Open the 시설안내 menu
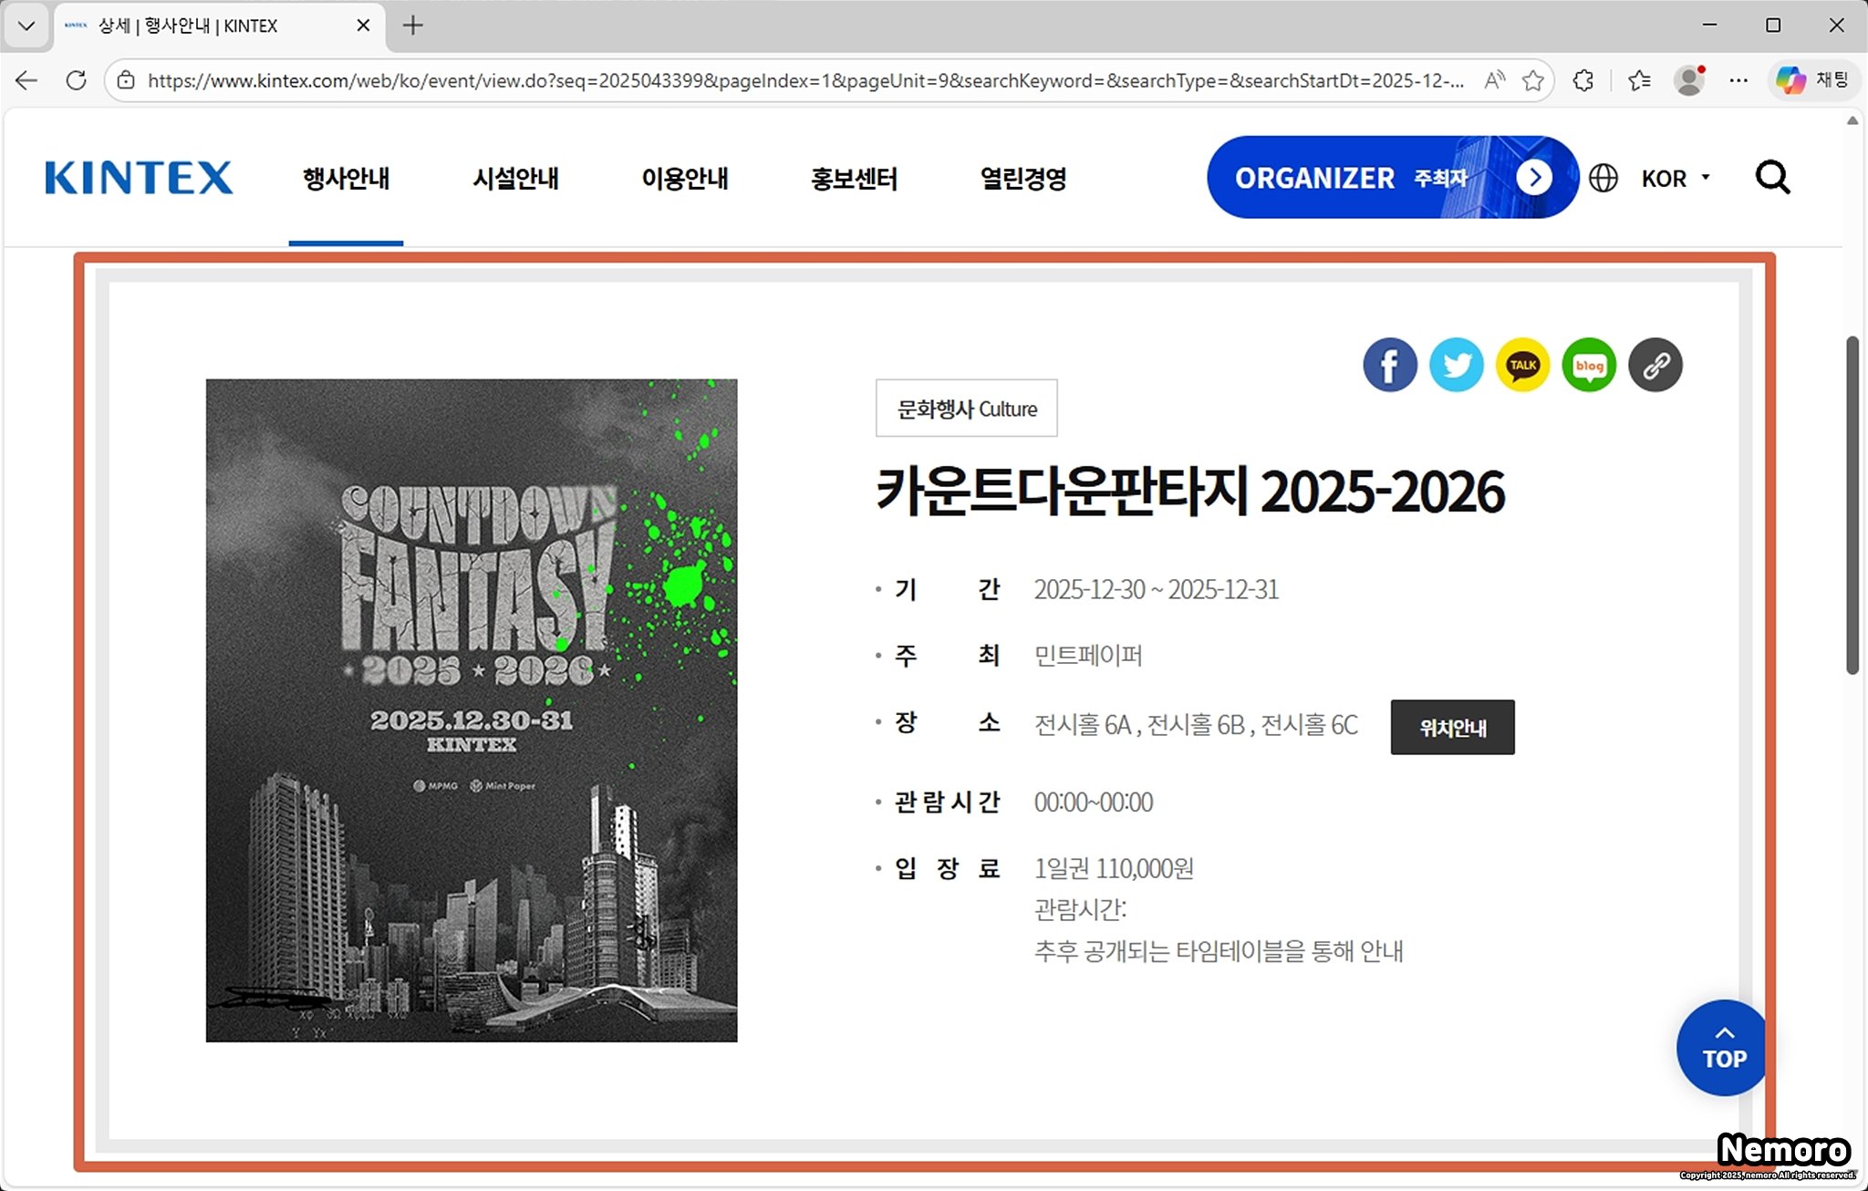Screen dimensions: 1868x1191 pyautogui.click(x=515, y=178)
